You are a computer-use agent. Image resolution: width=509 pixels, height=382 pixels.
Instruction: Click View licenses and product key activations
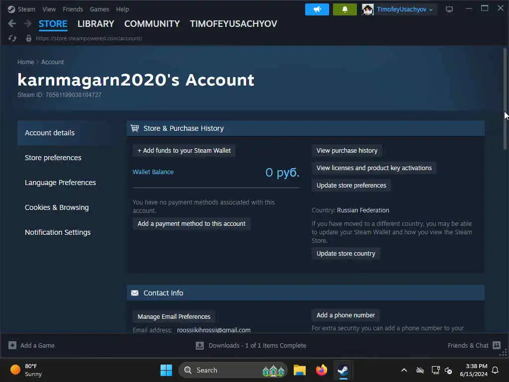pyautogui.click(x=374, y=168)
